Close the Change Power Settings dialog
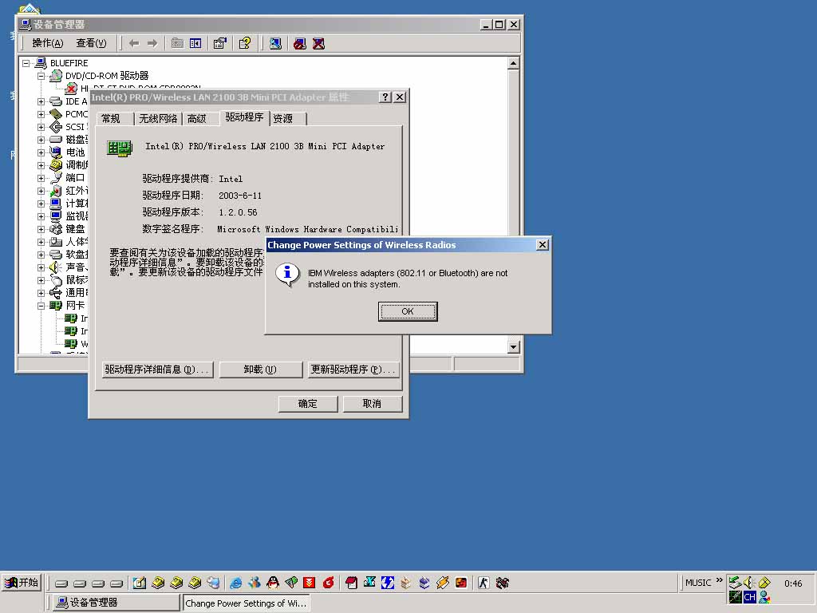Viewport: 817px width, 613px height. pyautogui.click(x=543, y=245)
